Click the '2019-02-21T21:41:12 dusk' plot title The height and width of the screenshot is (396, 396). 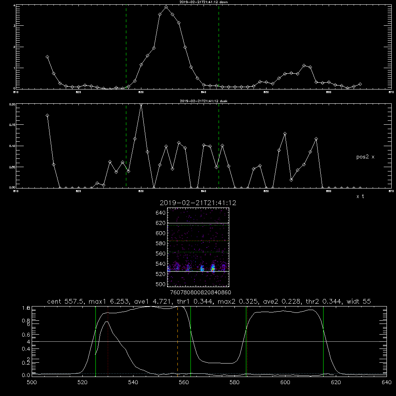coord(204,101)
